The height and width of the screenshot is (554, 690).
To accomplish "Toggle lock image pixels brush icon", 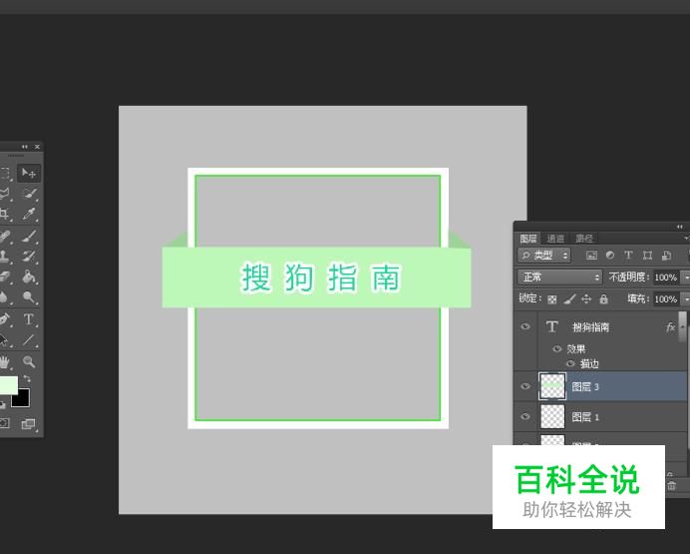I will 569,299.
